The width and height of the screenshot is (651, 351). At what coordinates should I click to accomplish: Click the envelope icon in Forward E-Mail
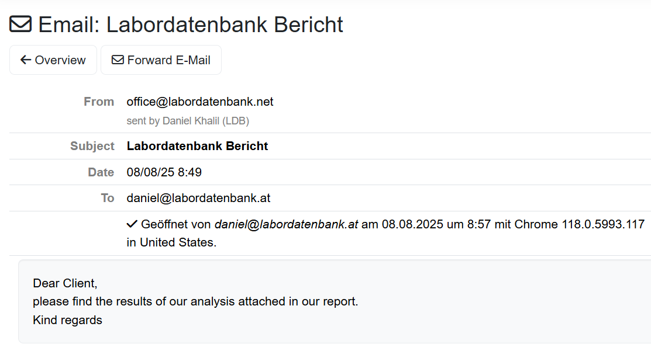[118, 60]
